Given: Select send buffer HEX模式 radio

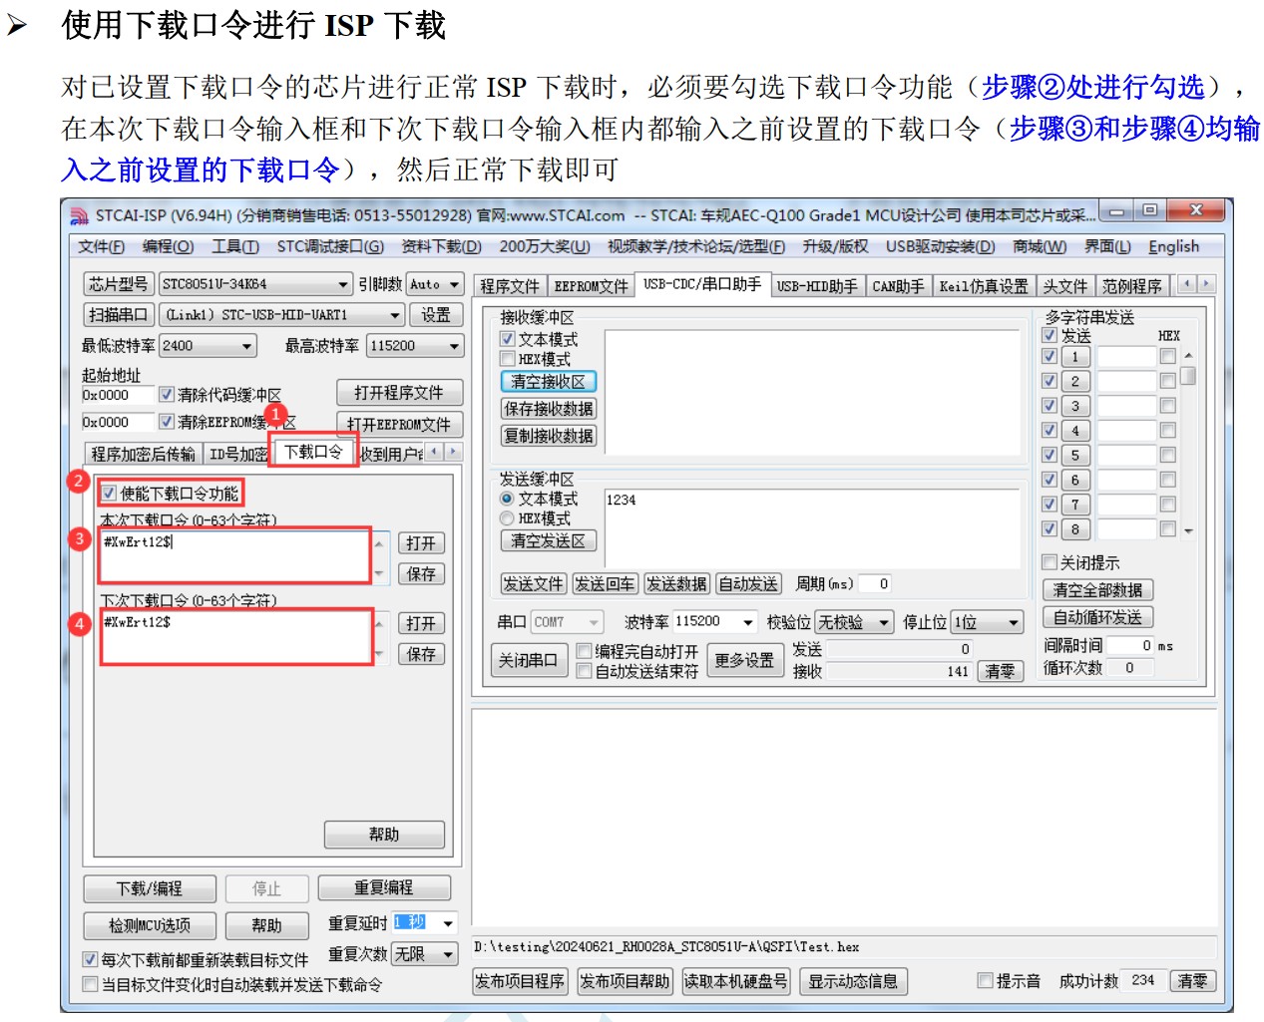Looking at the screenshot, I should click(507, 518).
